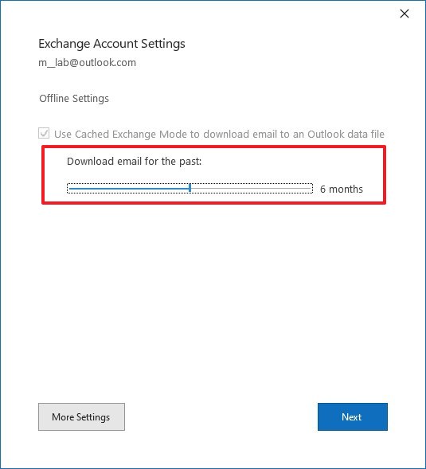Click the 'Download email for the past:' label
This screenshot has width=426, height=469.
[135, 162]
